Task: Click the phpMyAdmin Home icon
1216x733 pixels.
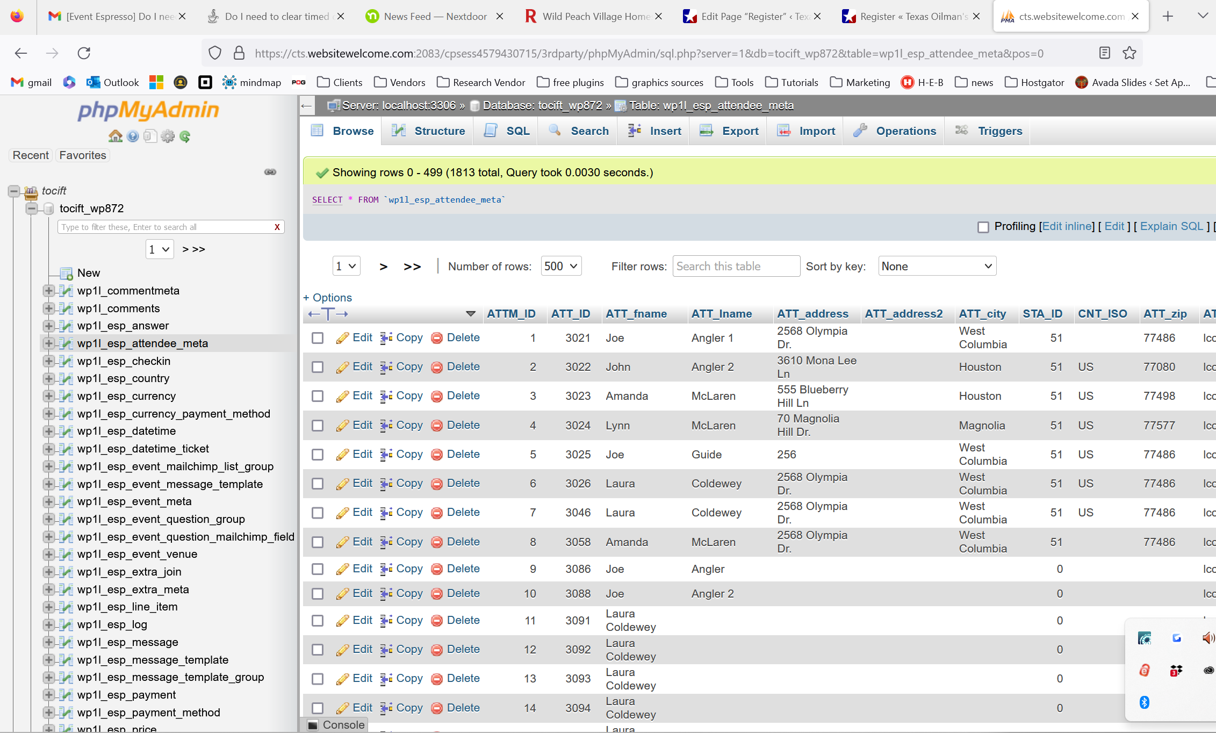Action: (115, 136)
